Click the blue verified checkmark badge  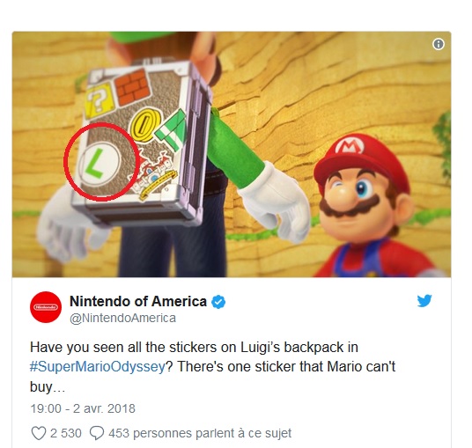click(x=218, y=302)
